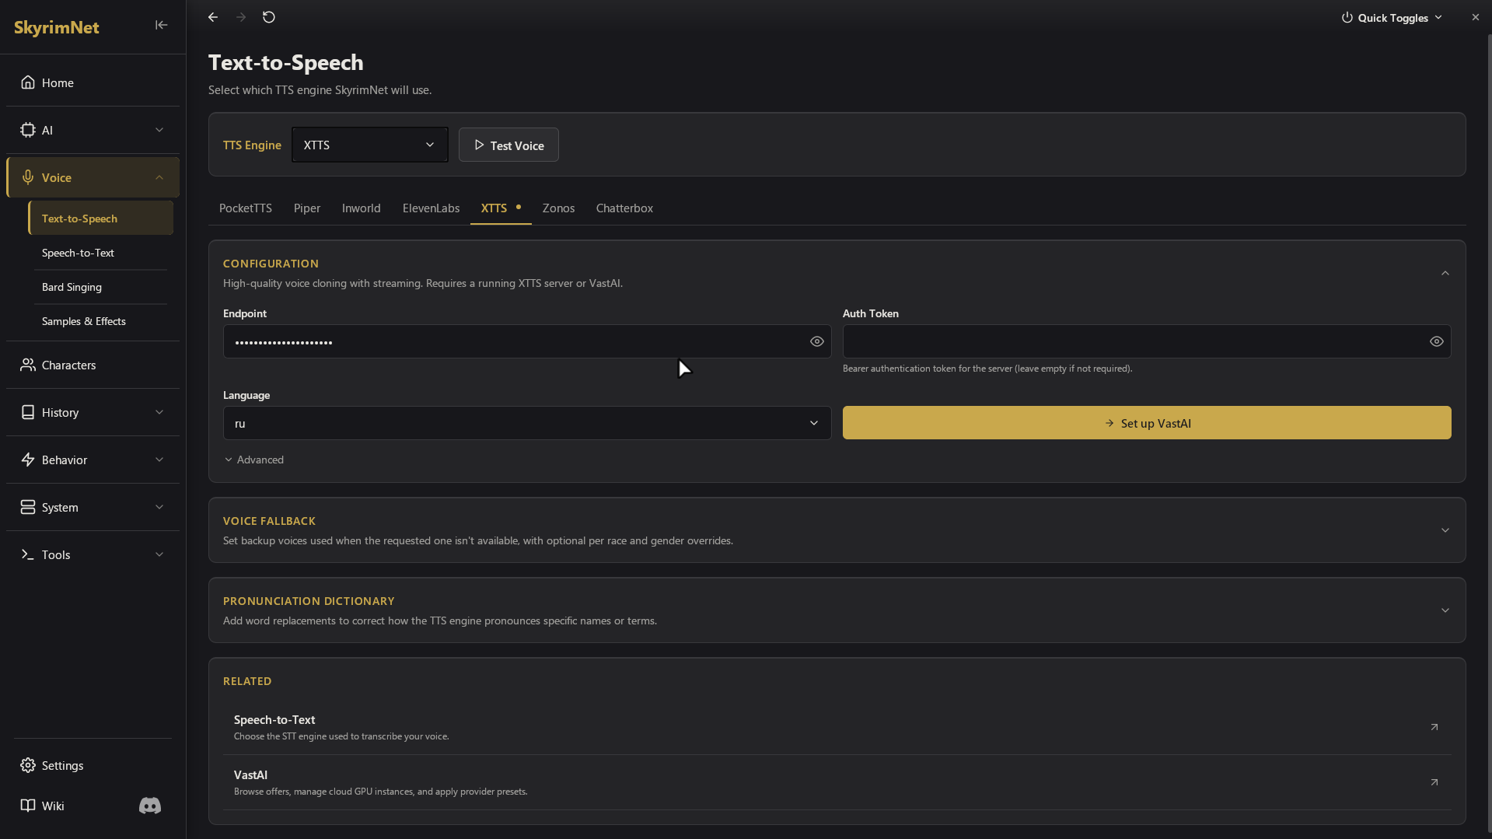Screen dimensions: 1492x839
Task: Open the Quick Toggles dropdown chevron
Action: tap(1438, 18)
